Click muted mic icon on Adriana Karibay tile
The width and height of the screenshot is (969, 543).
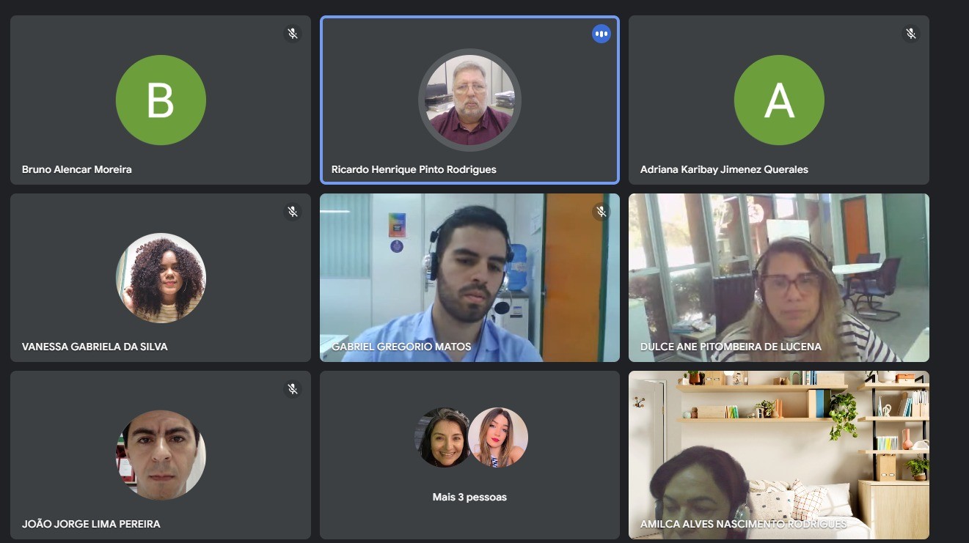pos(911,34)
